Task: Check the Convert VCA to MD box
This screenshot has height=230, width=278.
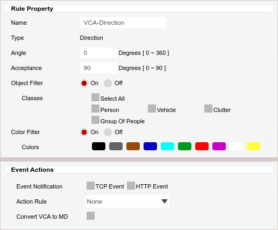Action: (90, 215)
